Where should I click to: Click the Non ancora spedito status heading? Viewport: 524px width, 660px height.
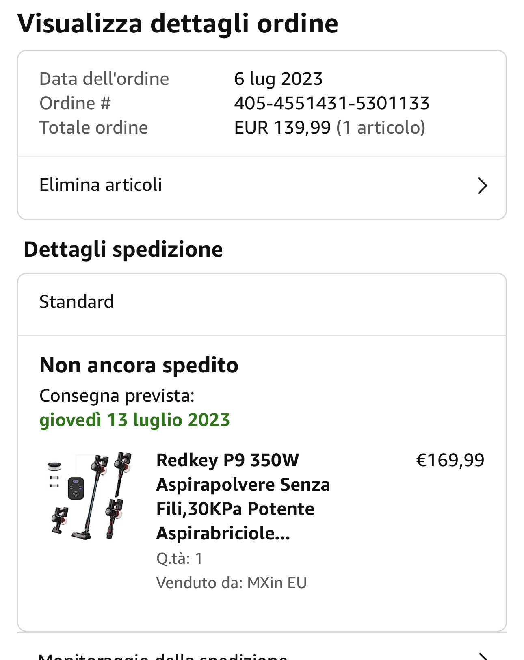click(139, 365)
